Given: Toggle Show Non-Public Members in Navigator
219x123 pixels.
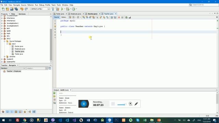Looking at the screenshot, I should coord(16,112).
